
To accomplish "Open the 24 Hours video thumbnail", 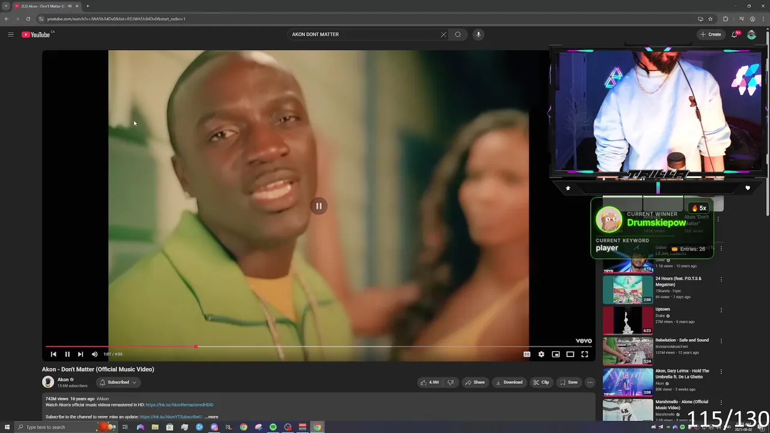I will point(627,290).
